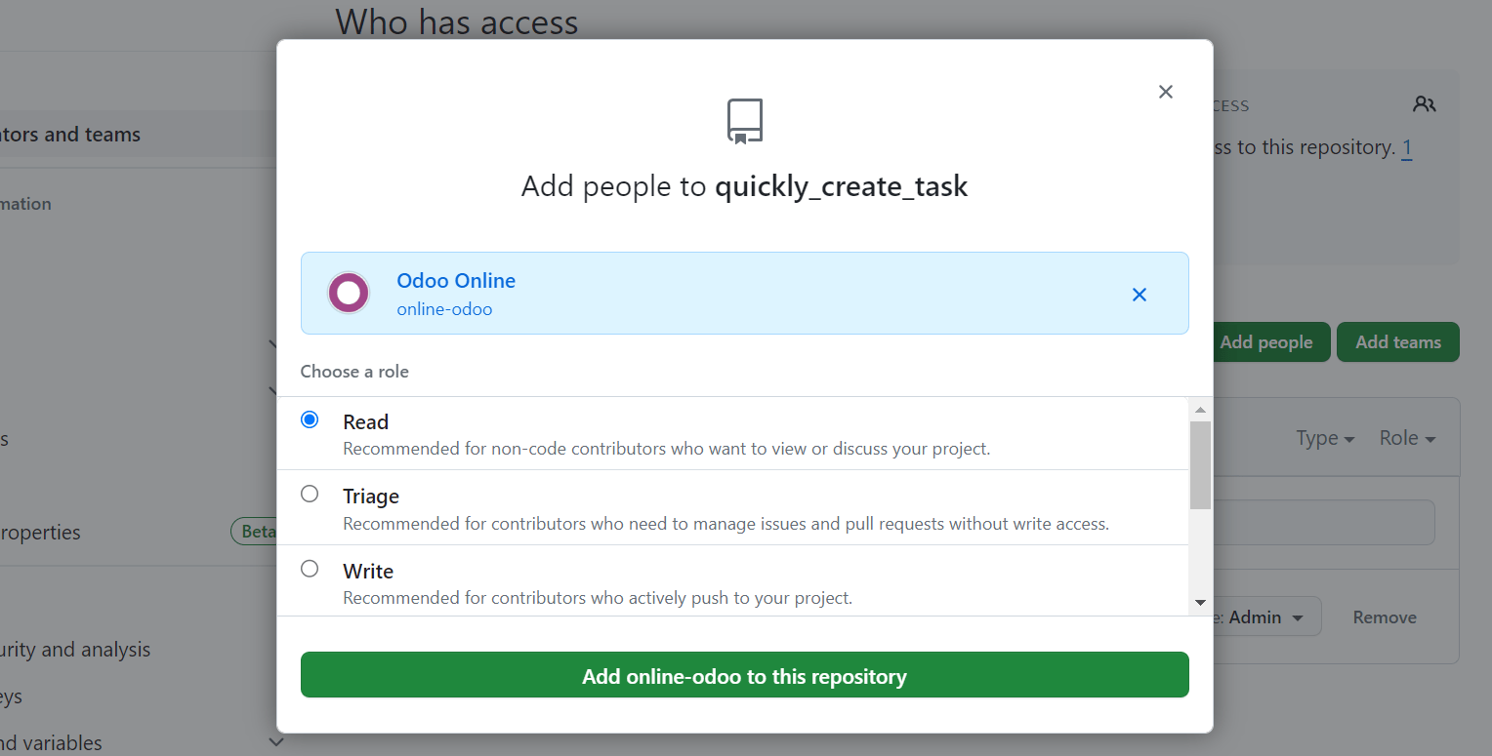This screenshot has width=1492, height=756.
Task: Click the Odoo Online profile link
Action: click(x=455, y=281)
